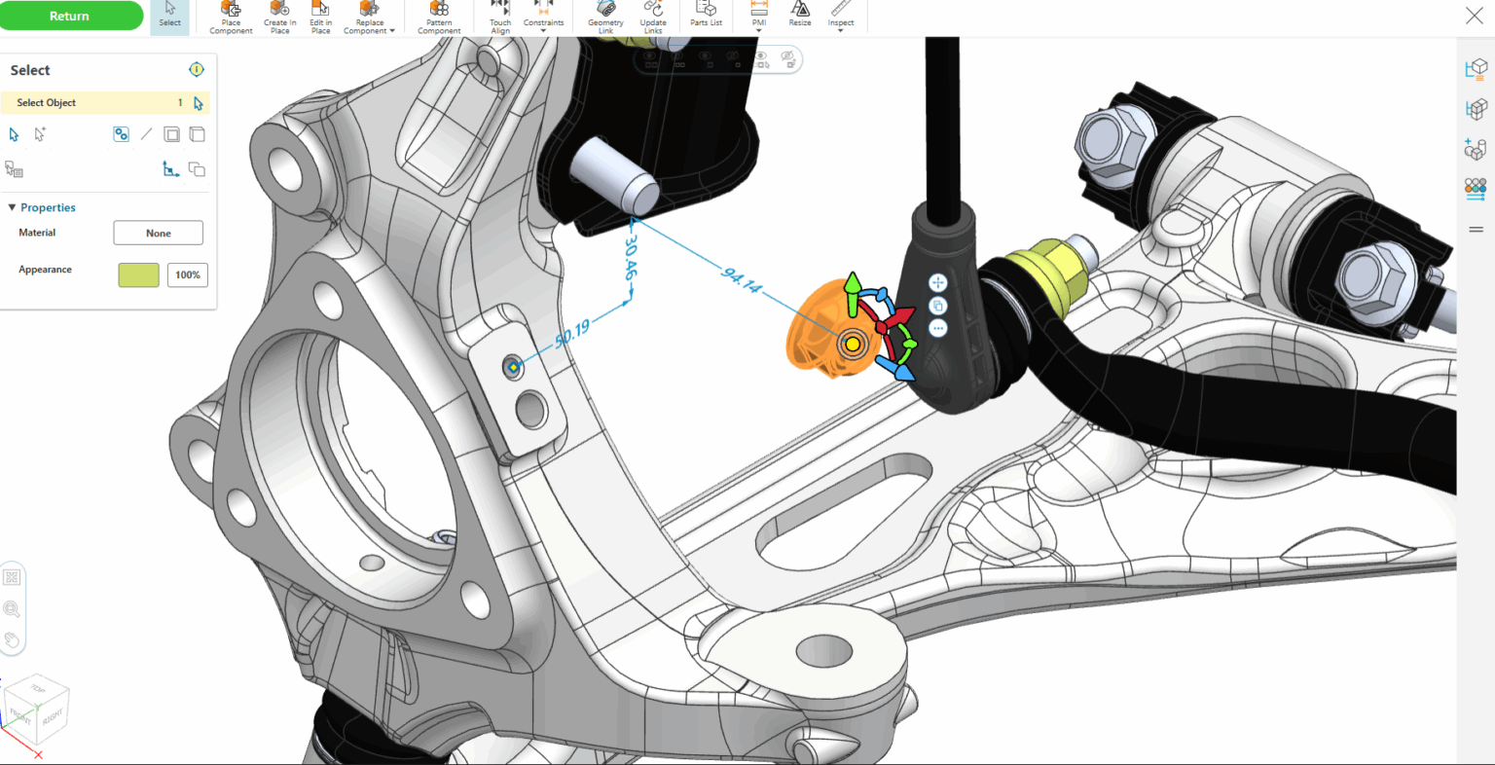Viewport: 1495px width, 765px height.
Task: Select the Resize tool
Action: click(799, 17)
